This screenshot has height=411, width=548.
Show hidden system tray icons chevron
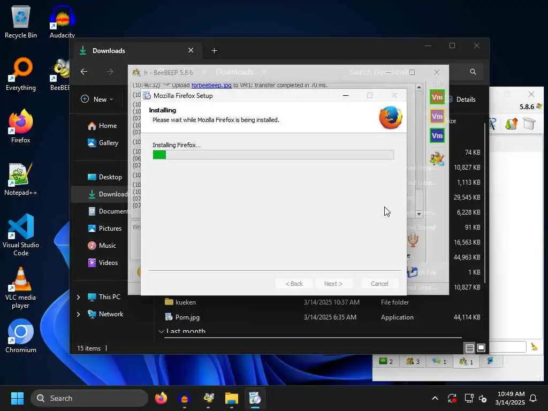(x=435, y=398)
